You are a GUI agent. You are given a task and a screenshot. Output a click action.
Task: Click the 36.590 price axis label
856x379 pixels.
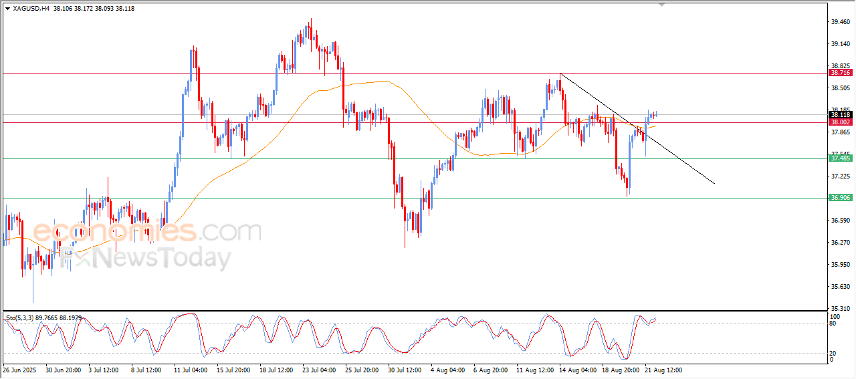[x=840, y=221]
